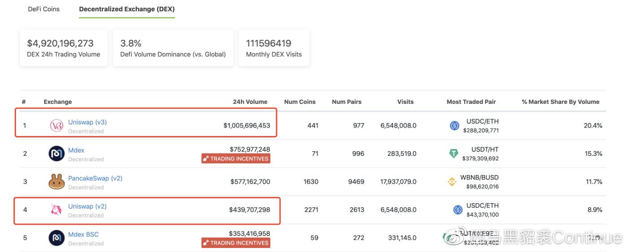Sort table by Num Pairs header
The image size is (628, 252).
tap(347, 102)
